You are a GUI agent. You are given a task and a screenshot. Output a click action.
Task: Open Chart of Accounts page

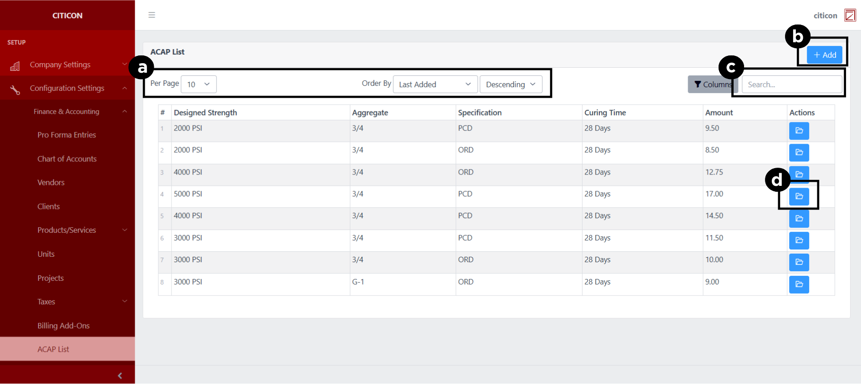67,159
